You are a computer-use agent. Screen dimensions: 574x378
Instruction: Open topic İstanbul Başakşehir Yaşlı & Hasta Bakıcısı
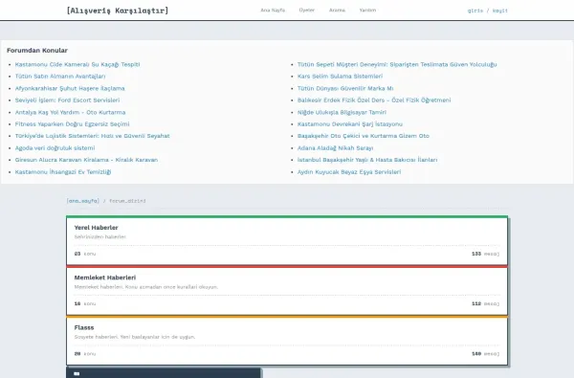pyautogui.click(x=367, y=160)
